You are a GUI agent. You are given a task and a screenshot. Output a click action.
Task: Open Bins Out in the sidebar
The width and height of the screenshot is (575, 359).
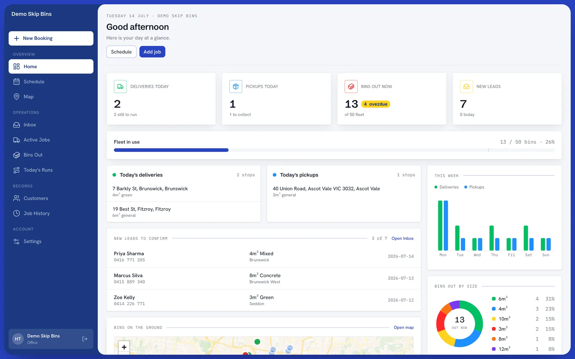point(51,155)
